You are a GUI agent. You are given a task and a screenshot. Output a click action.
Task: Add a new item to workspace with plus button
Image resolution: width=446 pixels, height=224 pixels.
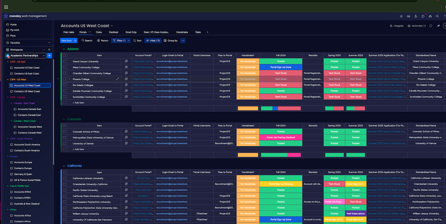click(49, 56)
